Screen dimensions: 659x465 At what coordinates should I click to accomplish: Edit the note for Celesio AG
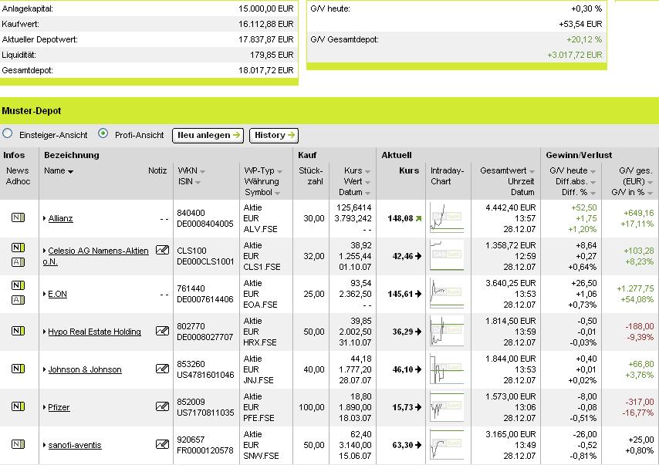pos(162,251)
